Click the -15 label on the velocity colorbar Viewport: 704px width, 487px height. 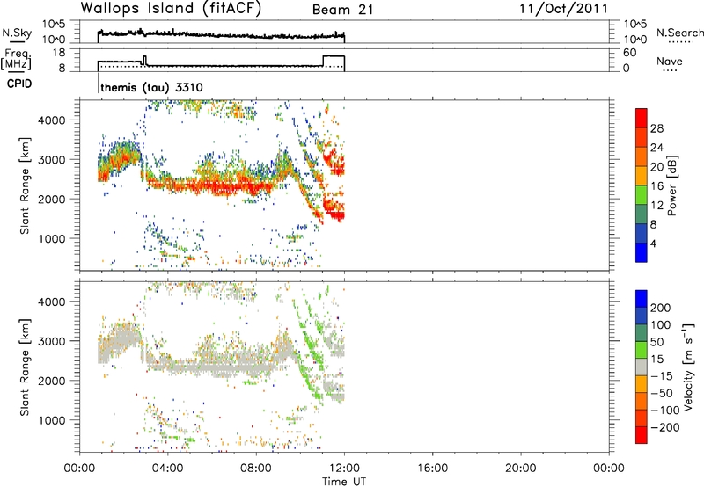(662, 376)
